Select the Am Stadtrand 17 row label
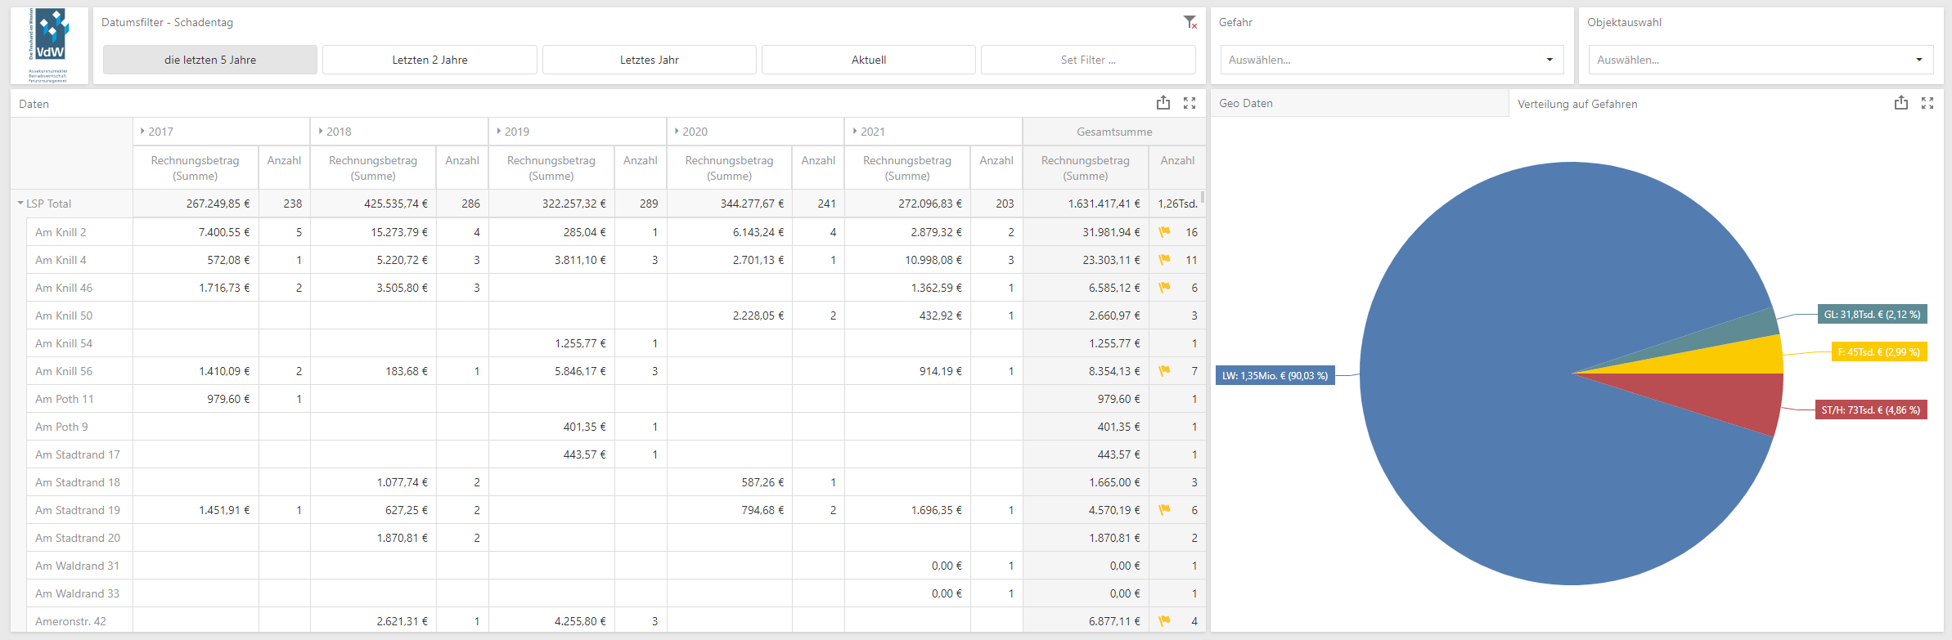This screenshot has width=1952, height=640. tap(78, 454)
